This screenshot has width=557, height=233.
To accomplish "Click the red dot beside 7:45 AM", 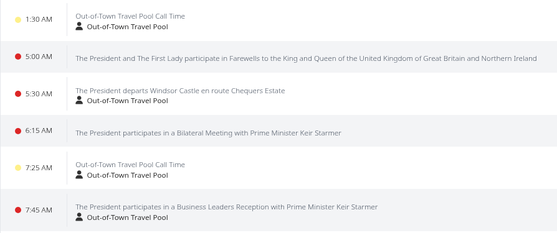I will (18, 211).
